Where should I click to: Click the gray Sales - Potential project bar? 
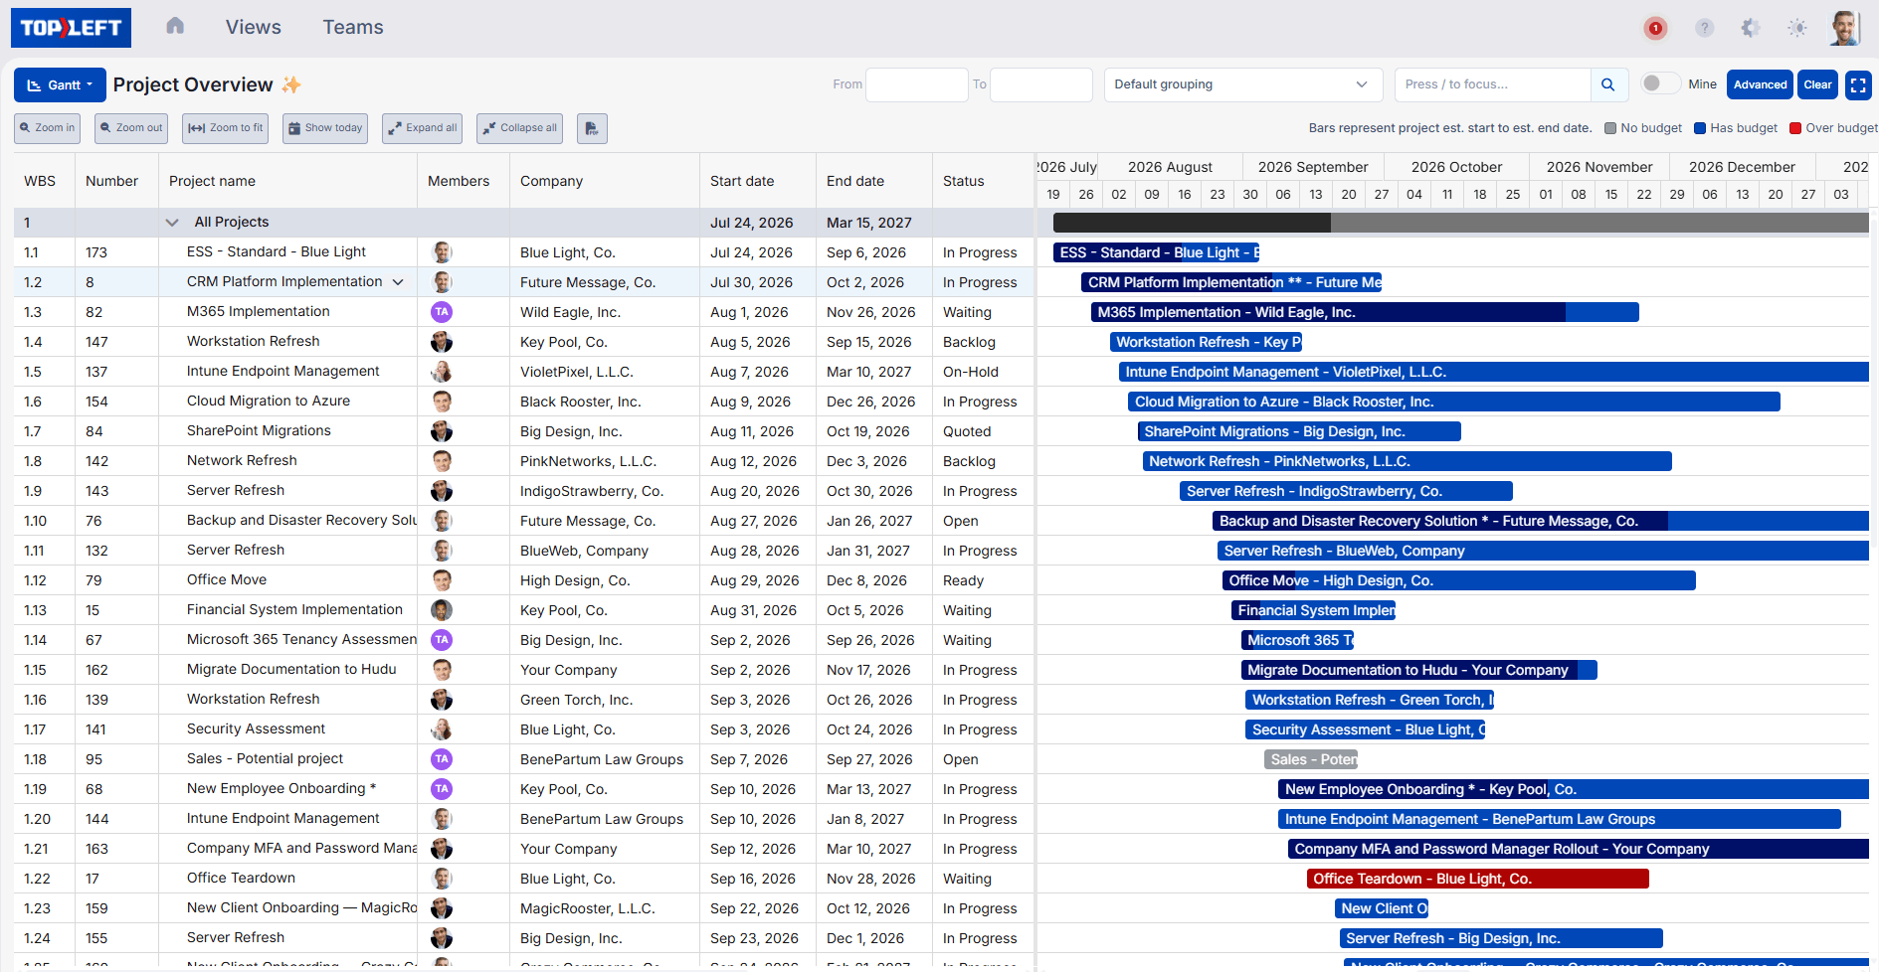click(x=1311, y=759)
